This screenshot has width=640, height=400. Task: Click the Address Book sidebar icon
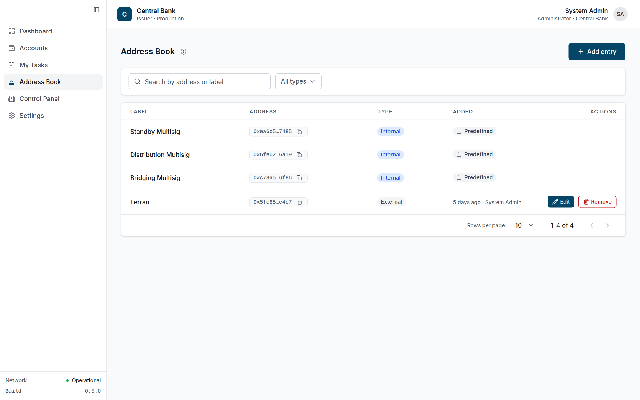pyautogui.click(x=12, y=82)
